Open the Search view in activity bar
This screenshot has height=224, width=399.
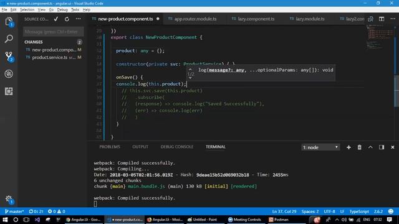(9, 39)
